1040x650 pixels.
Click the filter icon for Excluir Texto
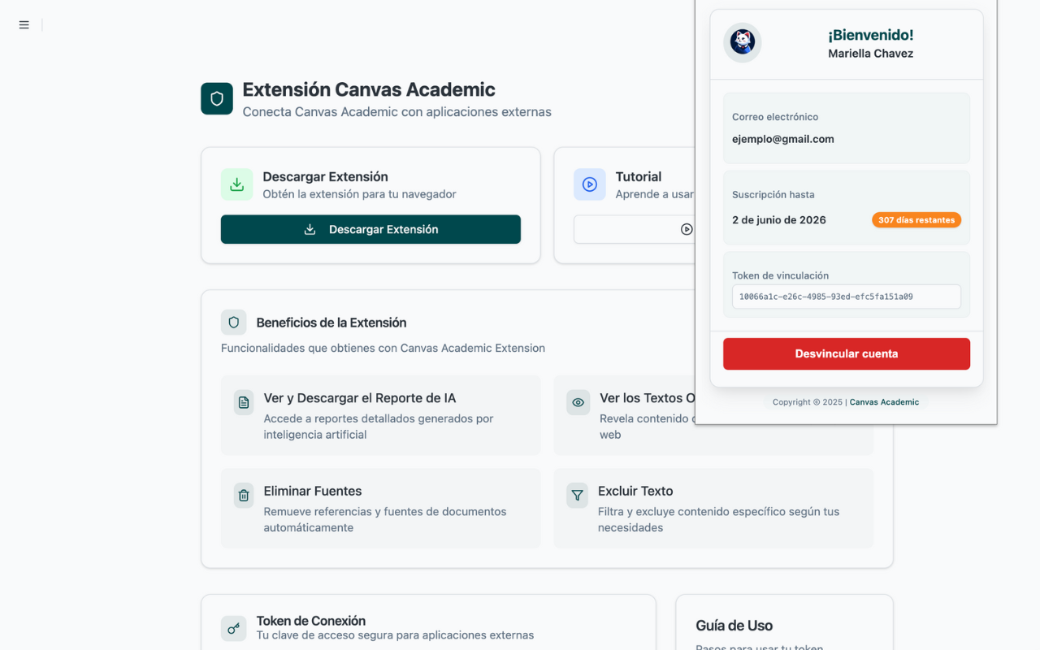pyautogui.click(x=578, y=495)
